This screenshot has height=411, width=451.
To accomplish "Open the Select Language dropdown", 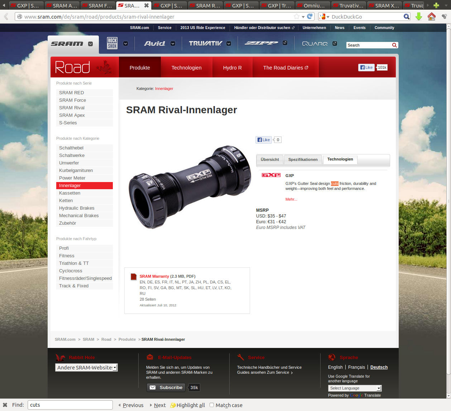I will (355, 388).
